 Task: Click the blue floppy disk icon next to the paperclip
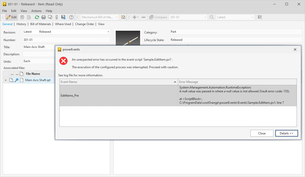[x=63, y=17]
